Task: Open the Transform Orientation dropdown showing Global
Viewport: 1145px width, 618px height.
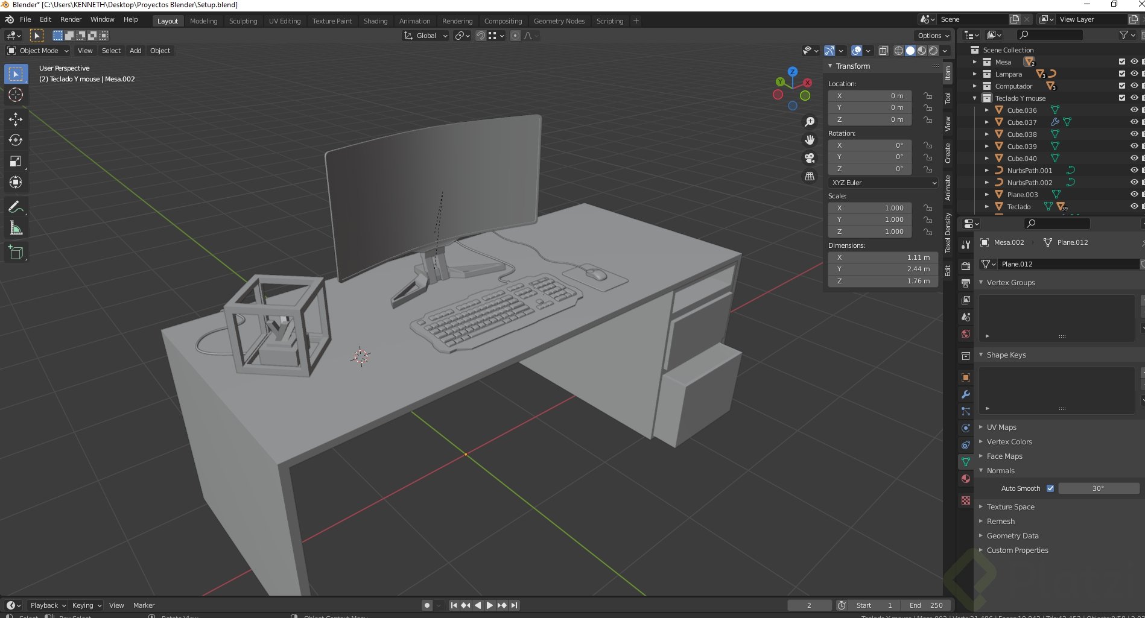Action: pos(425,36)
